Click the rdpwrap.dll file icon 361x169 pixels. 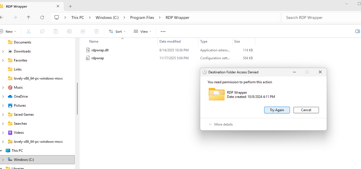pos(88,50)
